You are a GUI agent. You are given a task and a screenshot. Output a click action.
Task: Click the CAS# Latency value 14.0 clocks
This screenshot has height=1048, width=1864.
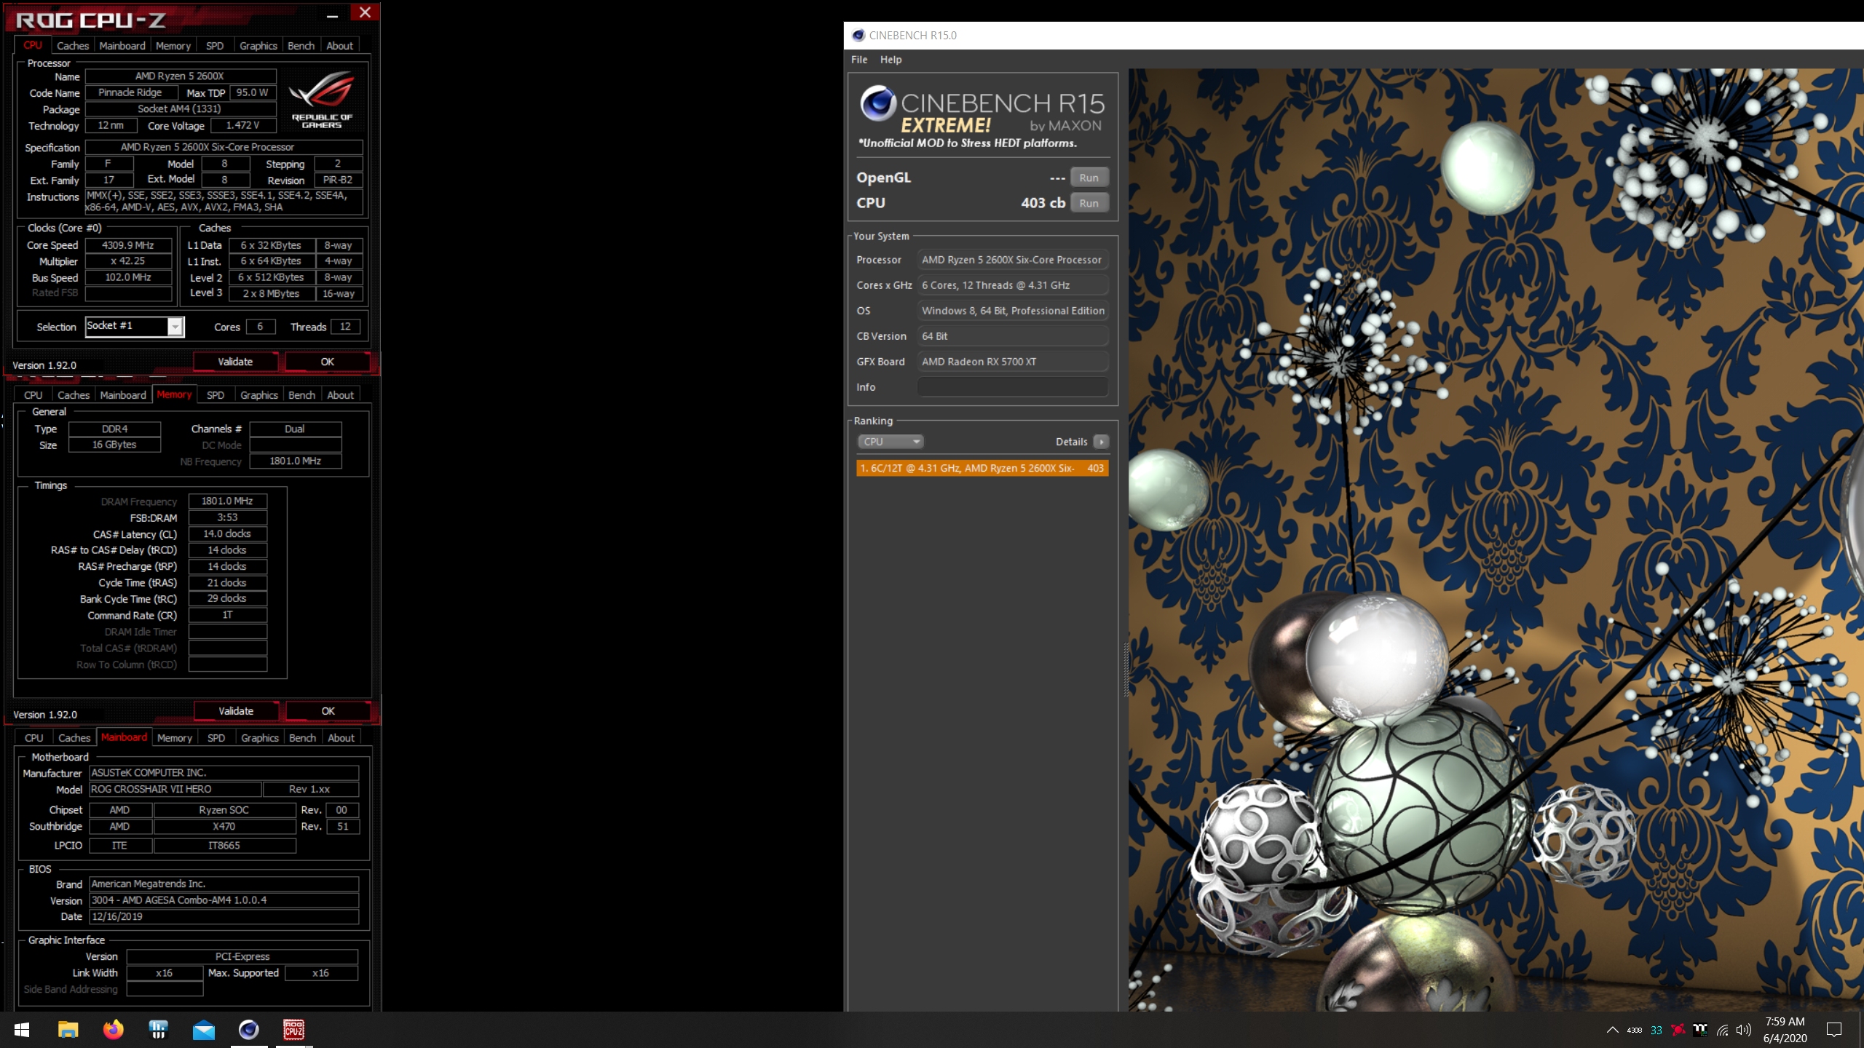227,534
